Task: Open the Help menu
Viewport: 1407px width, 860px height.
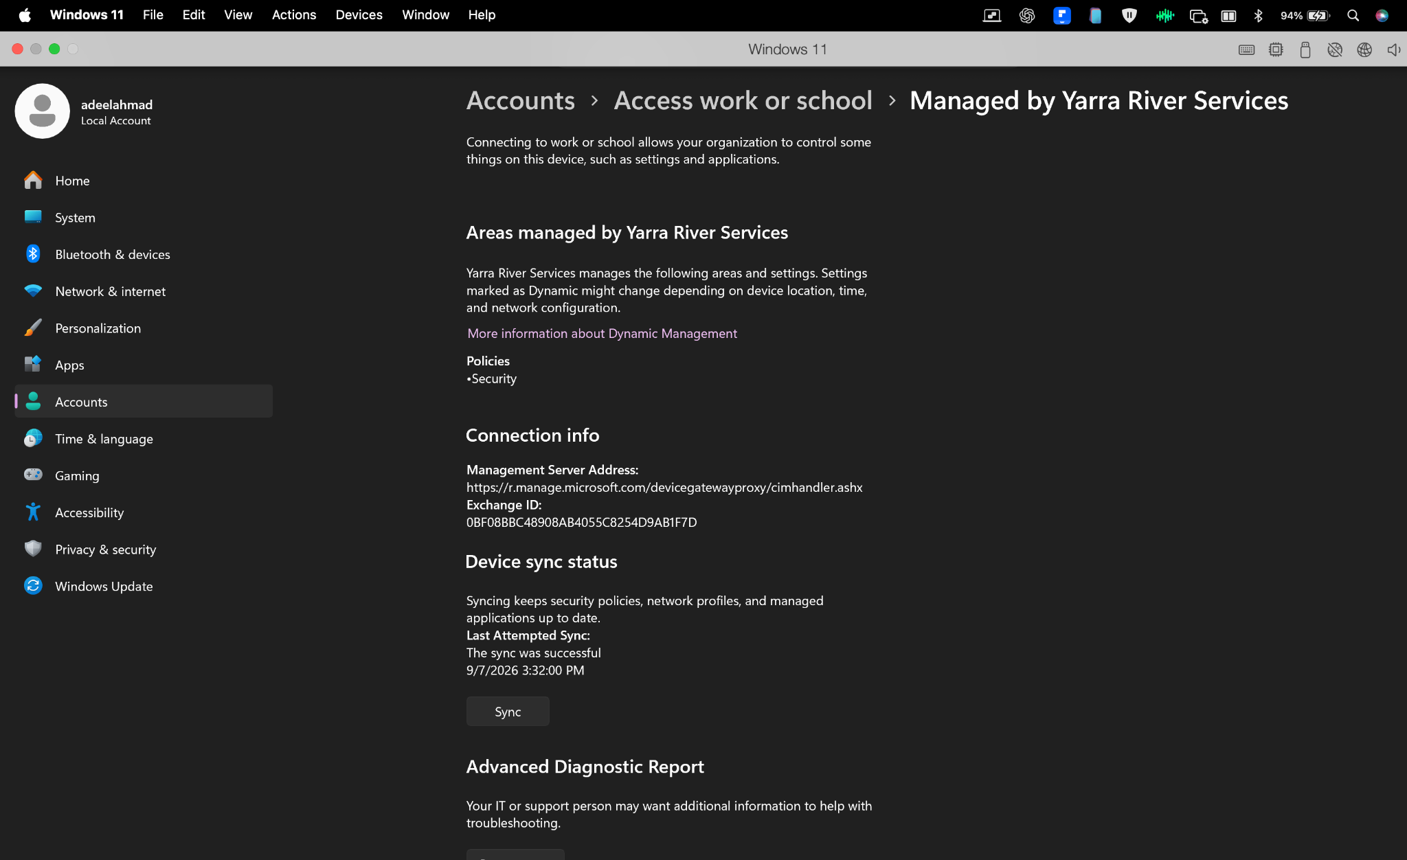Action: (x=482, y=15)
